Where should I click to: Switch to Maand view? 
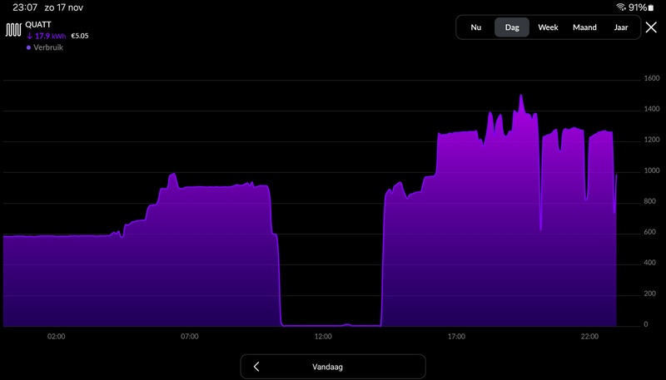(x=584, y=27)
